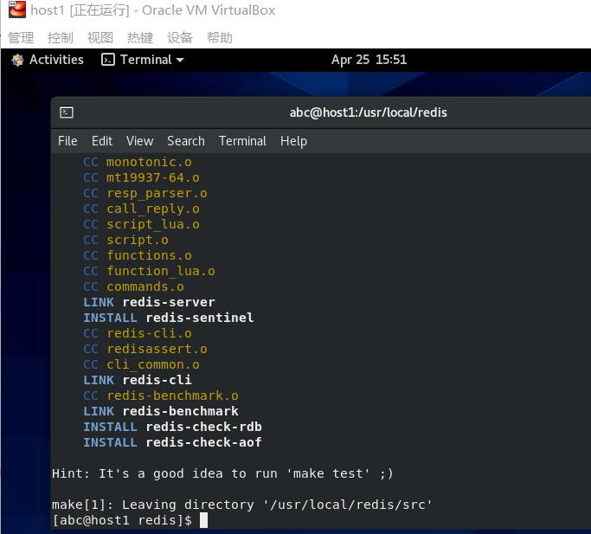This screenshot has width=591, height=534.
Task: Open the Terminal application menu
Action: tap(143, 60)
